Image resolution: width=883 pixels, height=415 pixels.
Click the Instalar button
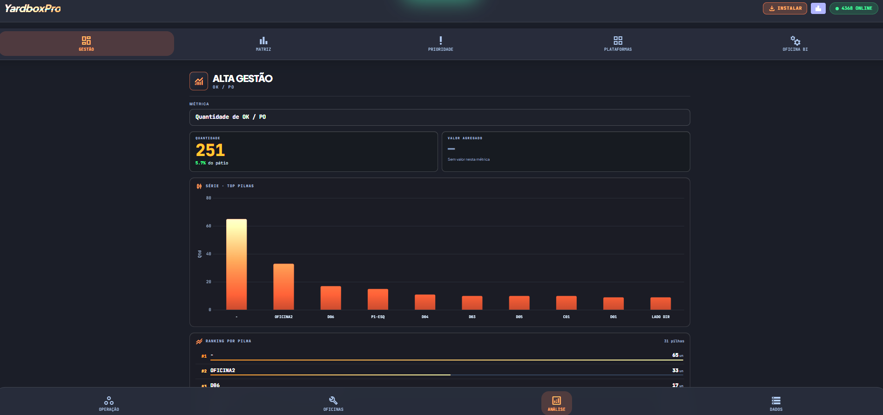click(785, 8)
